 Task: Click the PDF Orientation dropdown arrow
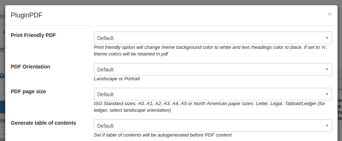[327, 69]
